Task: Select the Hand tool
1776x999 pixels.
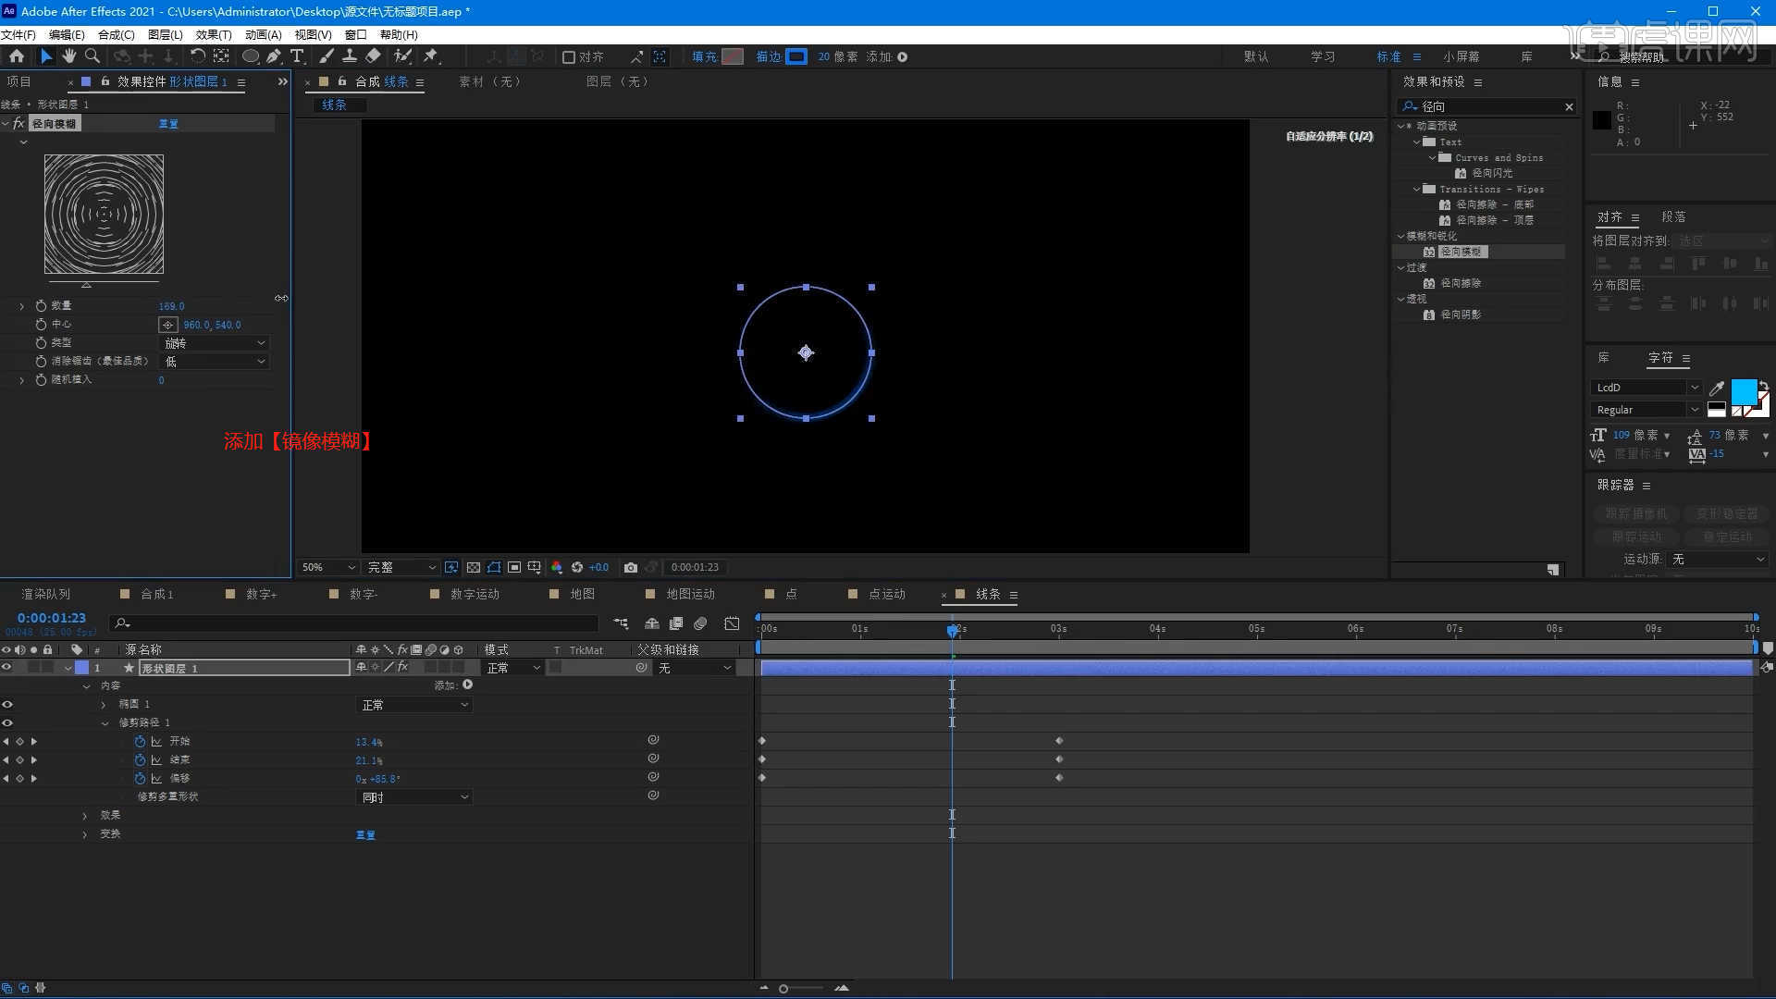Action: (x=68, y=56)
